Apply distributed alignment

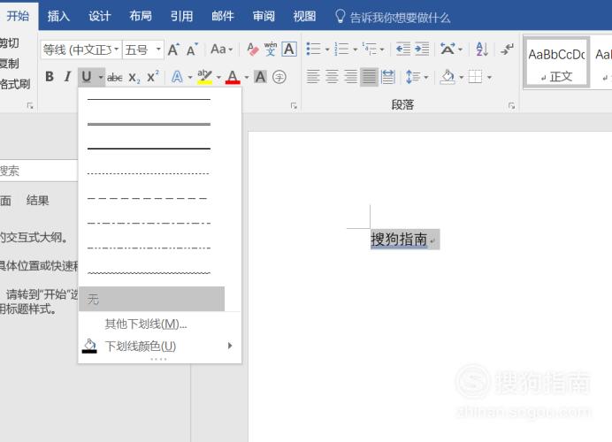point(388,76)
